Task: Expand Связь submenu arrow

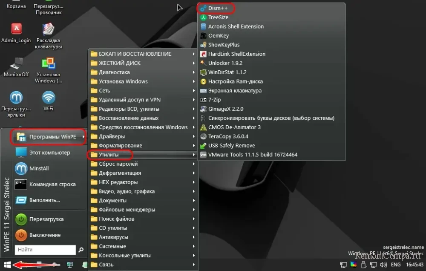Action: tap(194, 265)
